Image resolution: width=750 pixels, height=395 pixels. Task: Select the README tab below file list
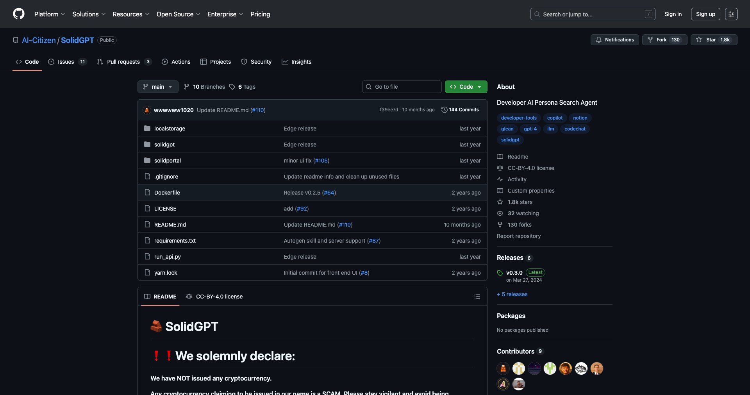click(x=160, y=297)
